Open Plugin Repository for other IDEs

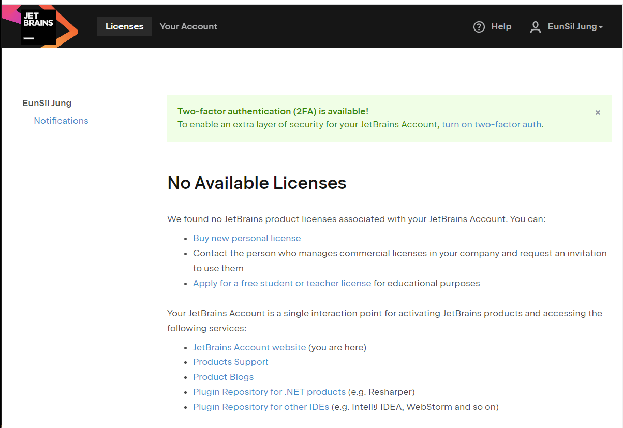(261, 407)
